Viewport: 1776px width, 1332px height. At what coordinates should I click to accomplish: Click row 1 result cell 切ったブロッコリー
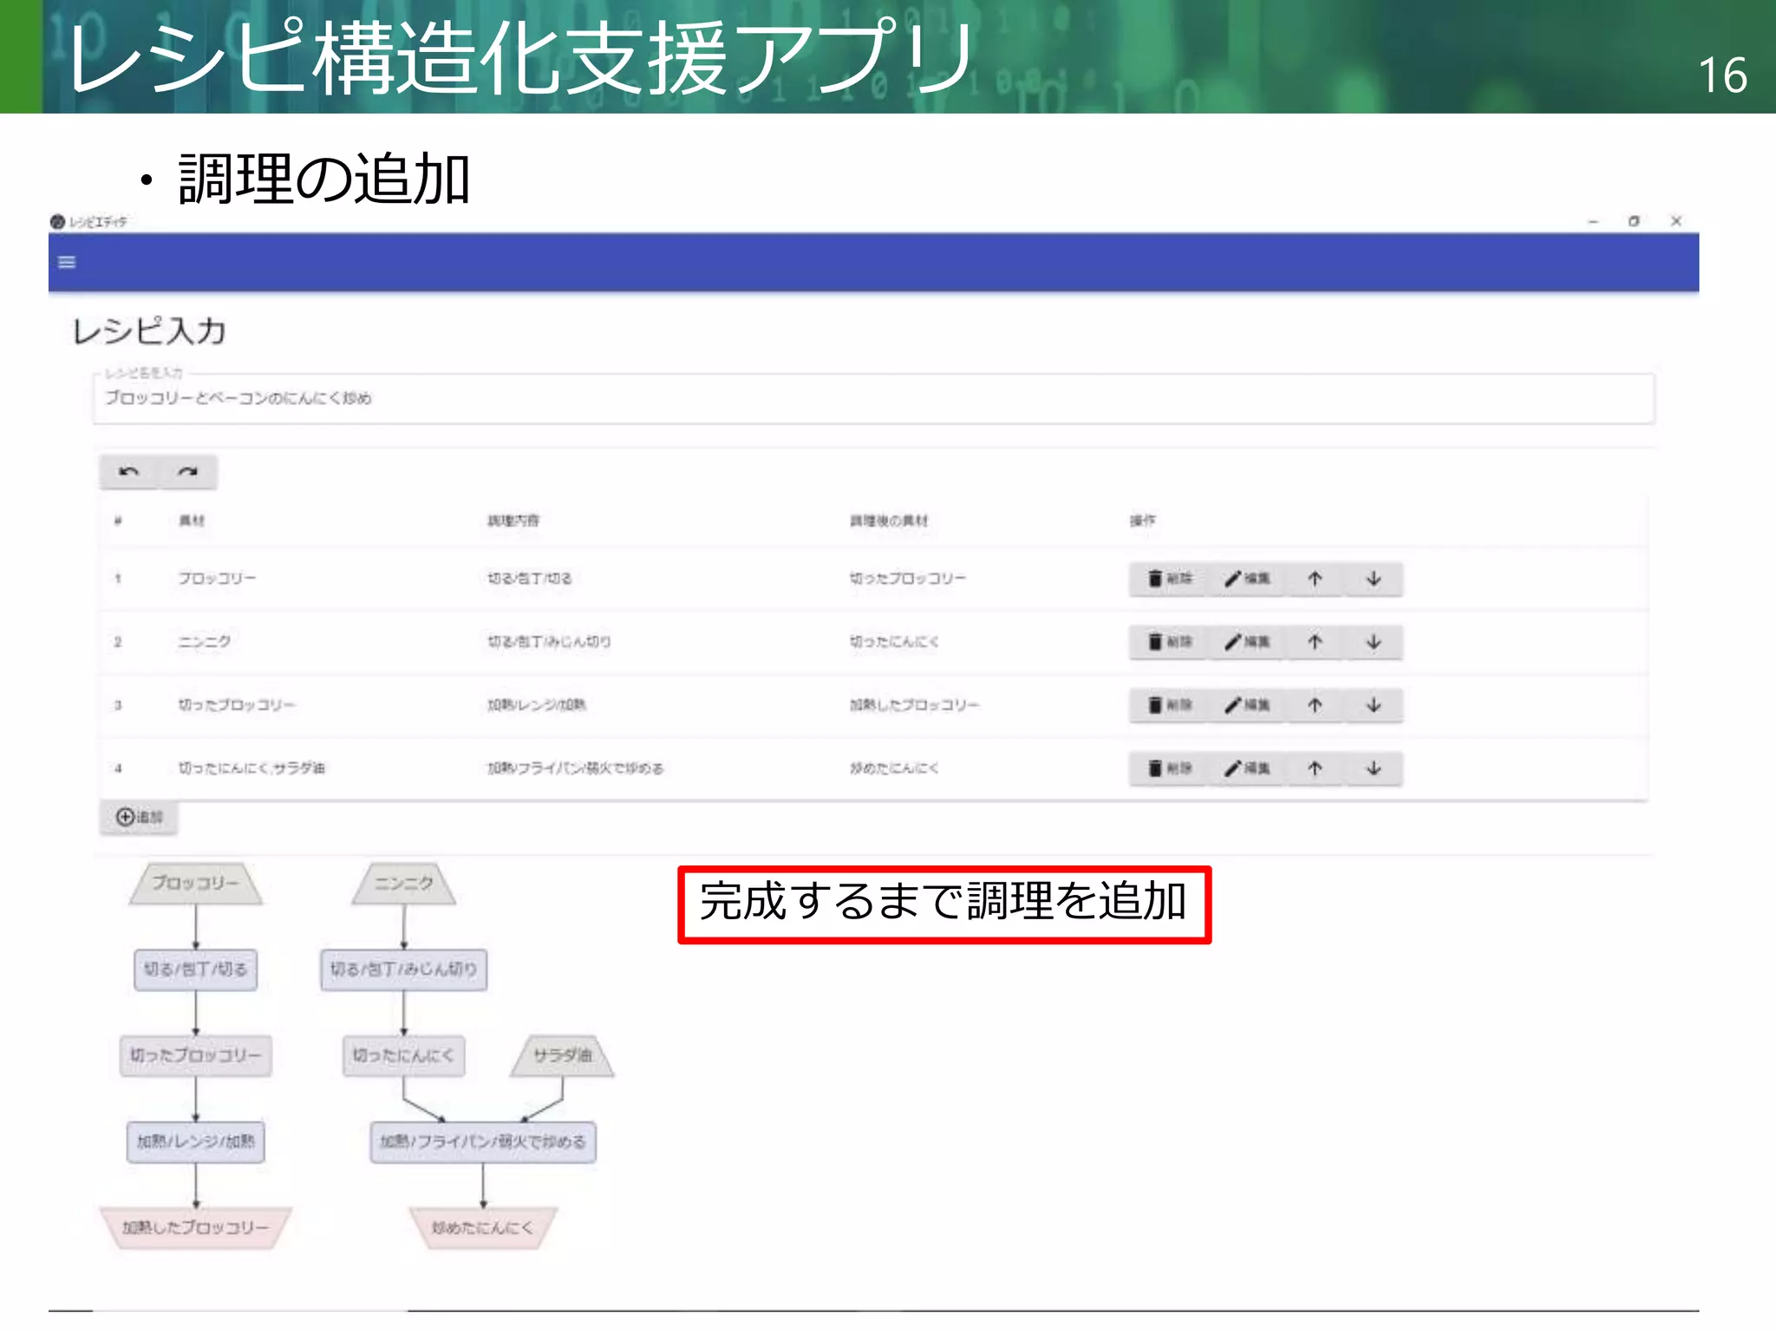point(908,578)
